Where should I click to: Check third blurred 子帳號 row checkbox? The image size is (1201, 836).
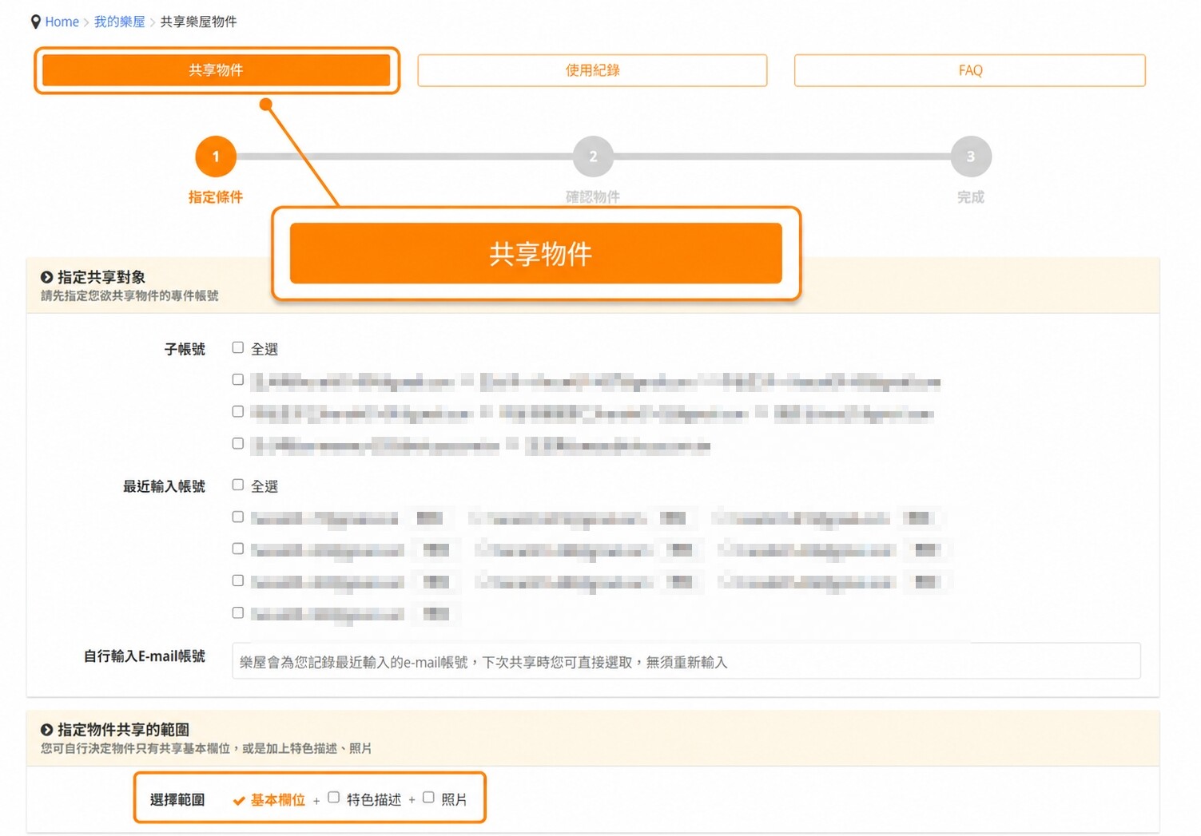pyautogui.click(x=238, y=444)
